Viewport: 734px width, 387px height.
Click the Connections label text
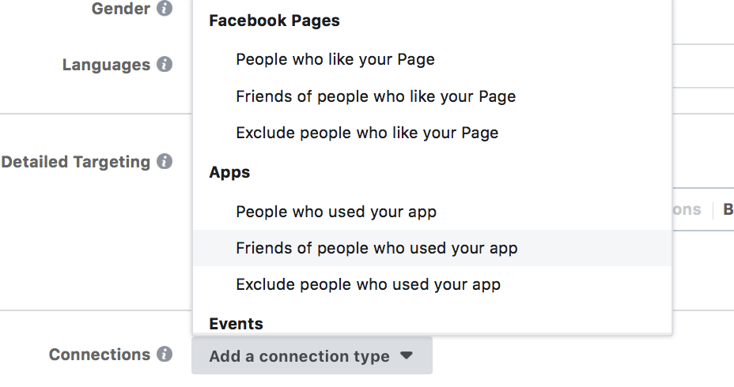click(x=99, y=355)
